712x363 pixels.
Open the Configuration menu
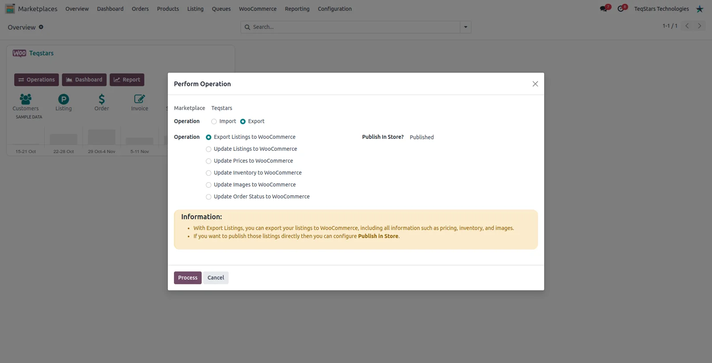pyautogui.click(x=335, y=9)
